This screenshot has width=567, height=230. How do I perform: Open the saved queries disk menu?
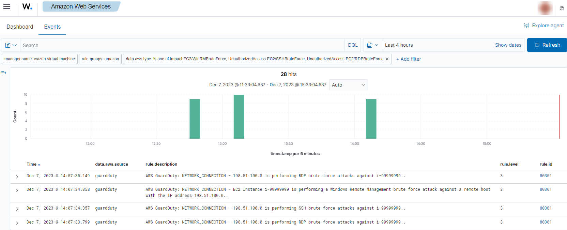point(11,45)
